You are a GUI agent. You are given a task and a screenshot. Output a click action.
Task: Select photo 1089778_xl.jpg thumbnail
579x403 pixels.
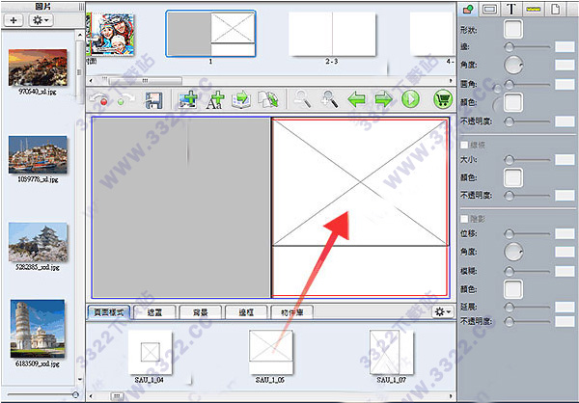(x=38, y=154)
